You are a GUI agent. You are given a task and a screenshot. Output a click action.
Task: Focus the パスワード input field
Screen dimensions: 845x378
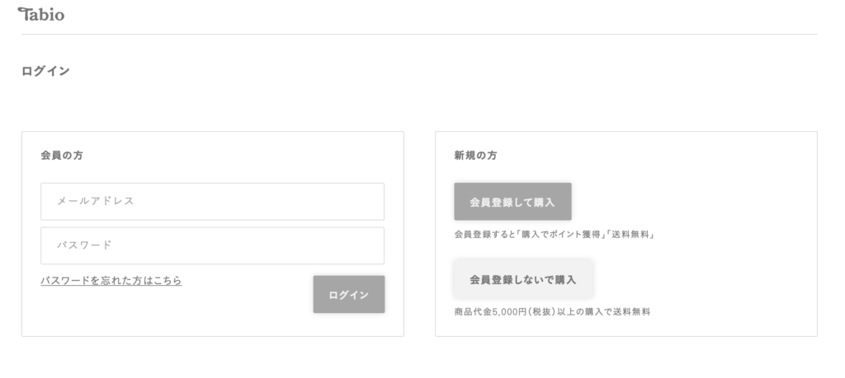tap(212, 245)
